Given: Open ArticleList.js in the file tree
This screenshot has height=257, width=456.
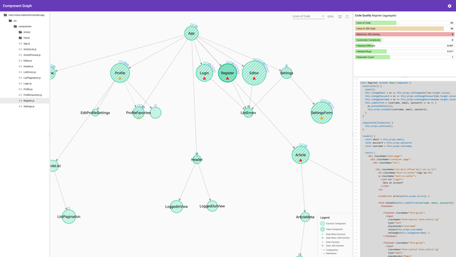Looking at the screenshot, I should click(x=28, y=49).
